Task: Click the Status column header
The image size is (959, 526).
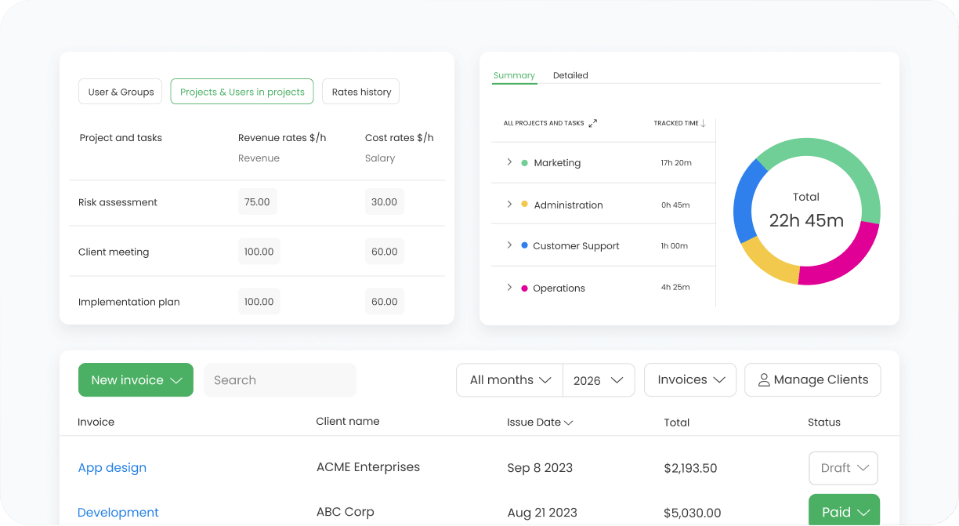Action: [824, 423]
